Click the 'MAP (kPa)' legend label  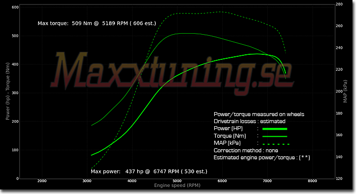click(x=227, y=143)
